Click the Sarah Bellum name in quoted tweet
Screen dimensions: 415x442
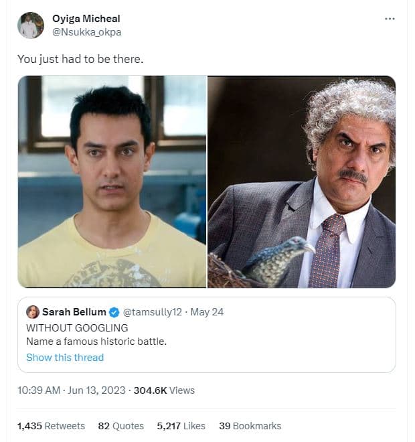tap(74, 312)
